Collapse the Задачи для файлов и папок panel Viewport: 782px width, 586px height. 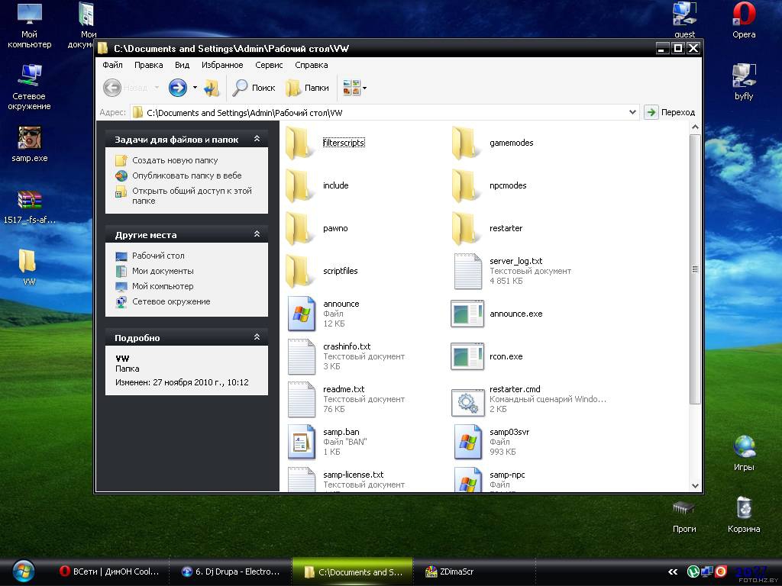point(257,139)
